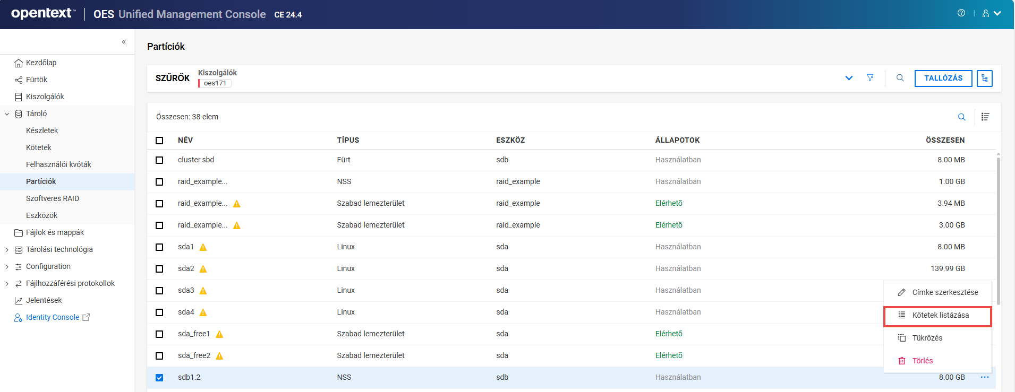Open the three-dot menu for sdb1.2
Image resolution: width=1015 pixels, height=392 pixels.
tap(984, 377)
